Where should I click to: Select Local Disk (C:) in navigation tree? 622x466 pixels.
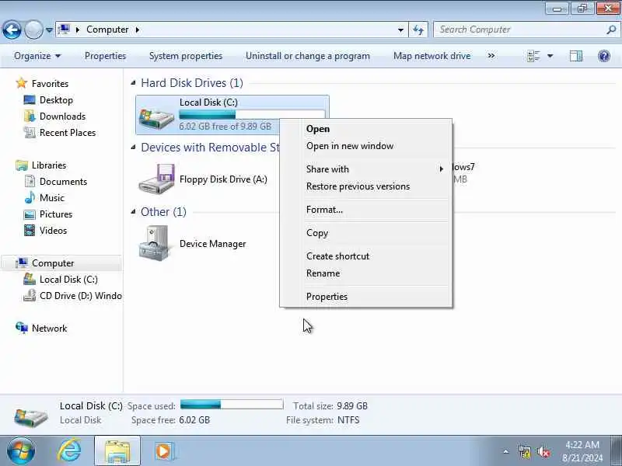pyautogui.click(x=68, y=280)
